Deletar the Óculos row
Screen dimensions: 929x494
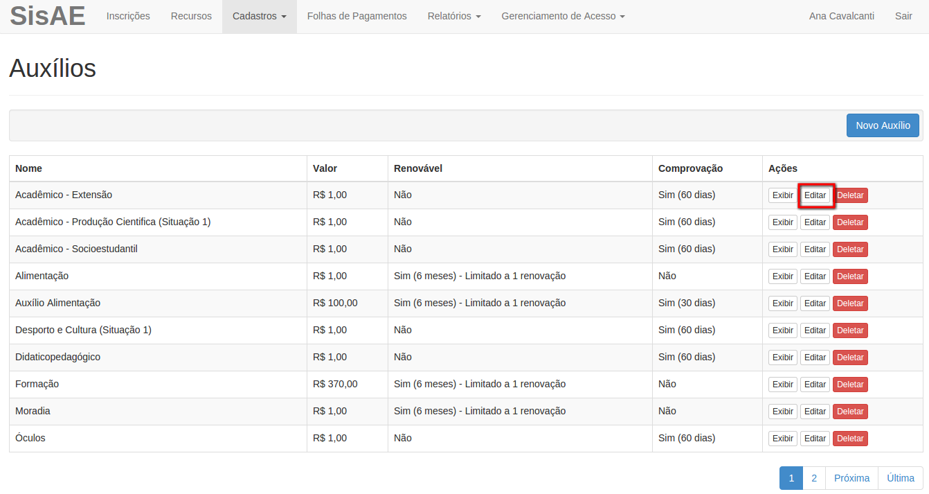[x=850, y=439]
